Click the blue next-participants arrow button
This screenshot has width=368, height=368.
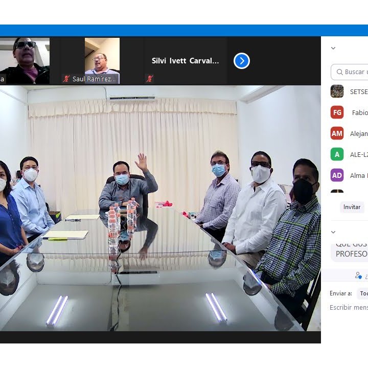242,61
